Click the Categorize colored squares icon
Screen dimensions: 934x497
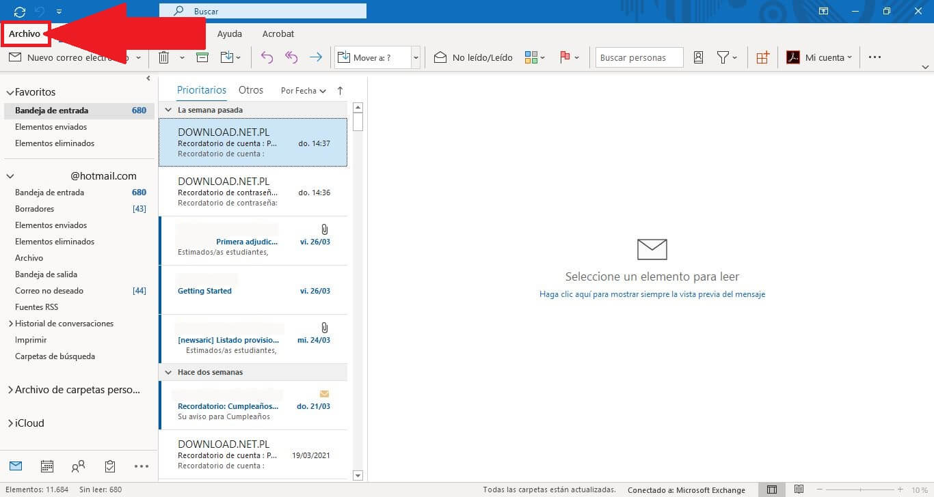(x=531, y=57)
